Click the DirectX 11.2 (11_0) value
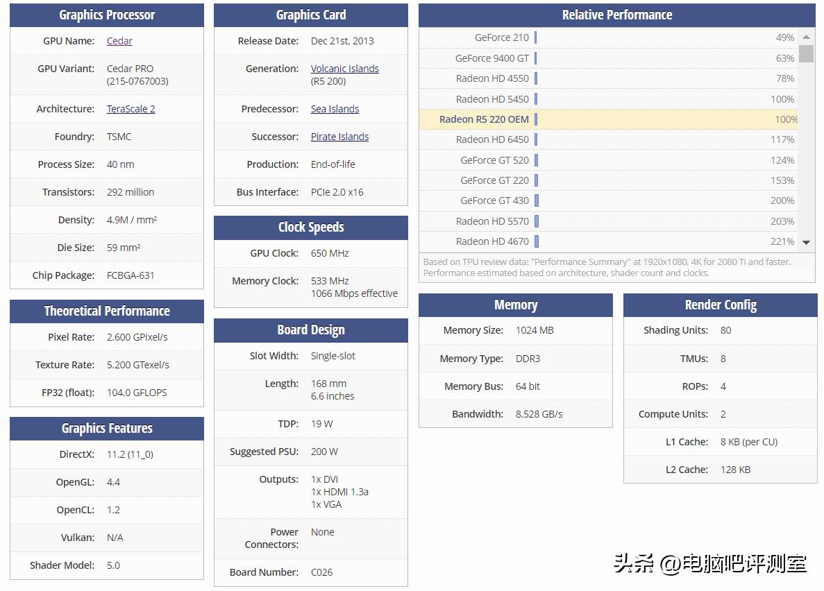This screenshot has height=591, width=824. pyautogui.click(x=130, y=454)
